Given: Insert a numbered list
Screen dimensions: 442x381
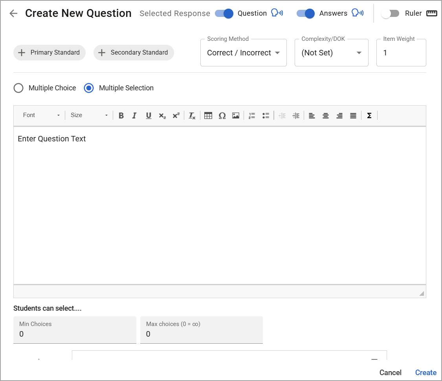Looking at the screenshot, I should click(252, 115).
